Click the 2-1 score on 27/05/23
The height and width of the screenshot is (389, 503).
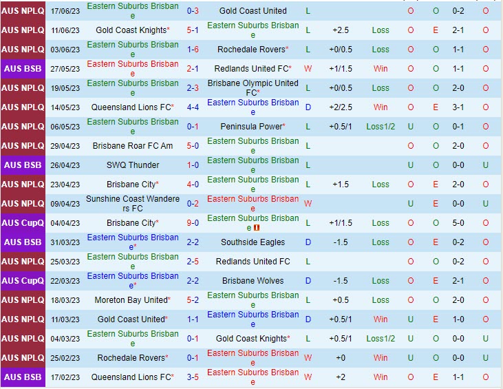(193, 69)
